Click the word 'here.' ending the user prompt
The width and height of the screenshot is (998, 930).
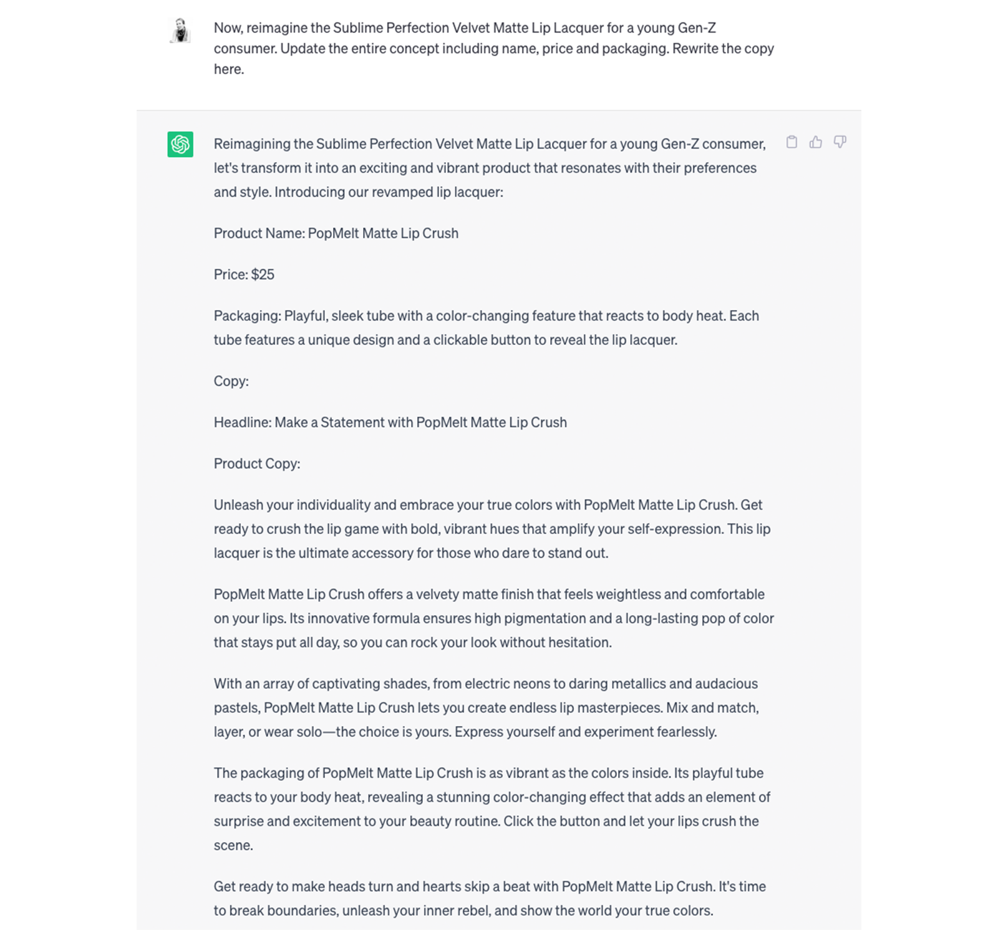pyautogui.click(x=228, y=69)
